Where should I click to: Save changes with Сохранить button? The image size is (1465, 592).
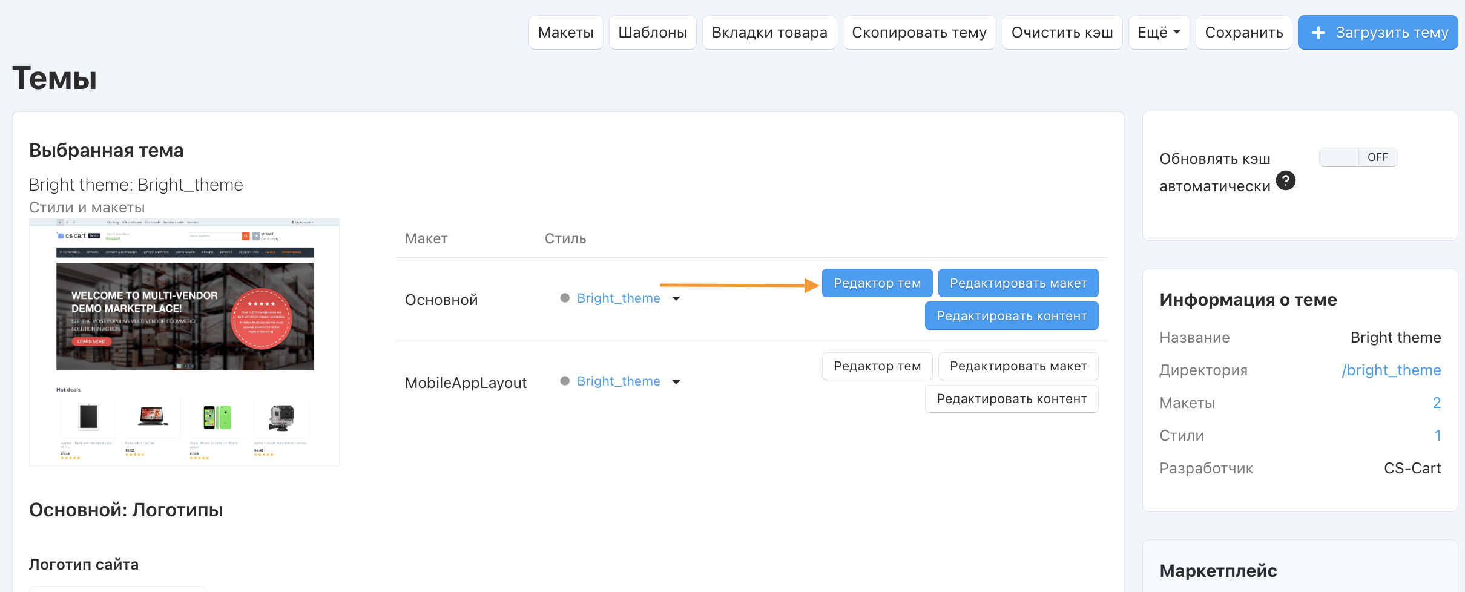click(x=1243, y=33)
